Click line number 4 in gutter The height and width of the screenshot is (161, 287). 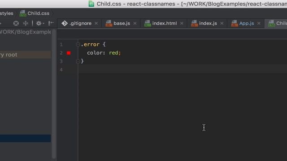click(61, 70)
